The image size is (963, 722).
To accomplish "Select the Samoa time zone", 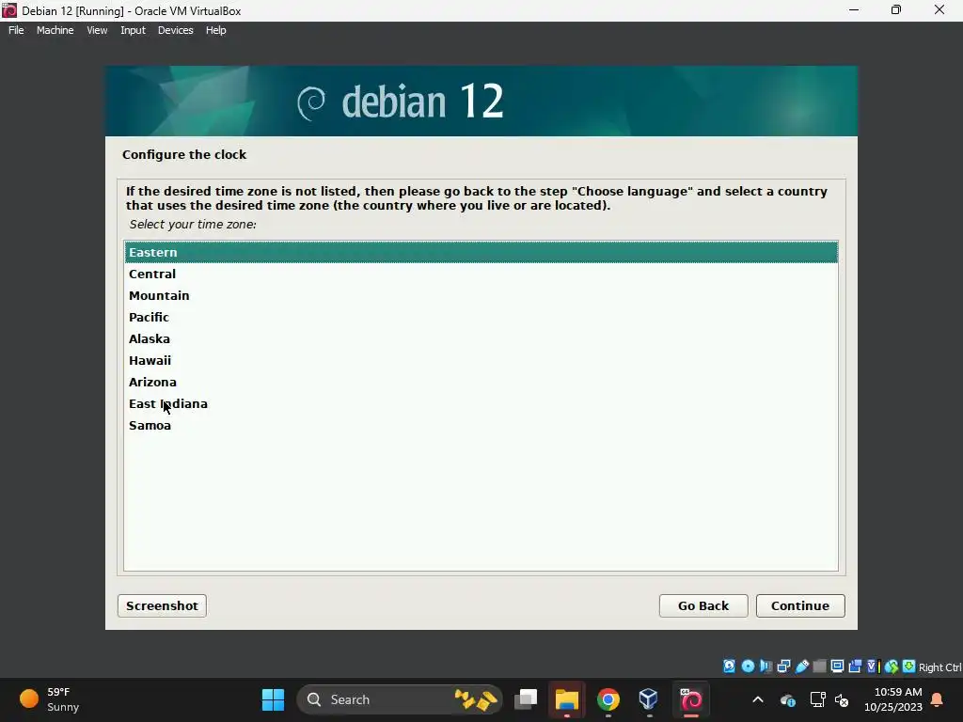I will (481, 426).
